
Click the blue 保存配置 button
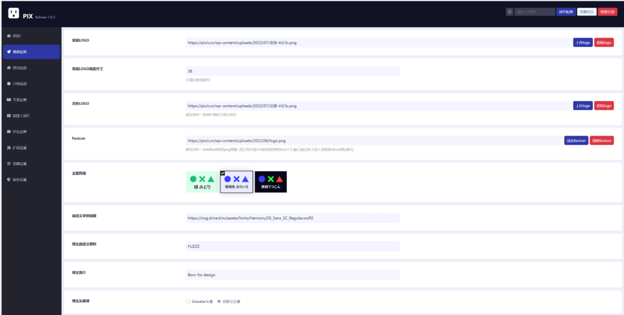tap(566, 12)
